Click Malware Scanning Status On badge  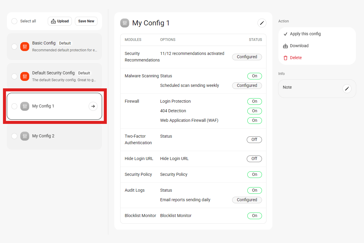[x=255, y=76]
